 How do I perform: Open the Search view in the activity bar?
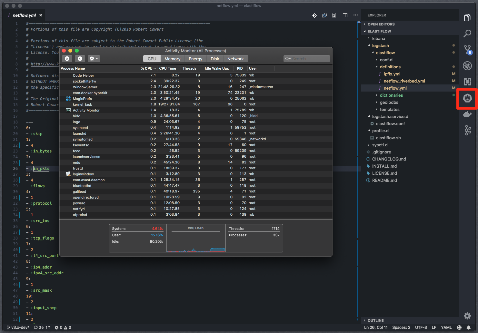click(x=467, y=34)
